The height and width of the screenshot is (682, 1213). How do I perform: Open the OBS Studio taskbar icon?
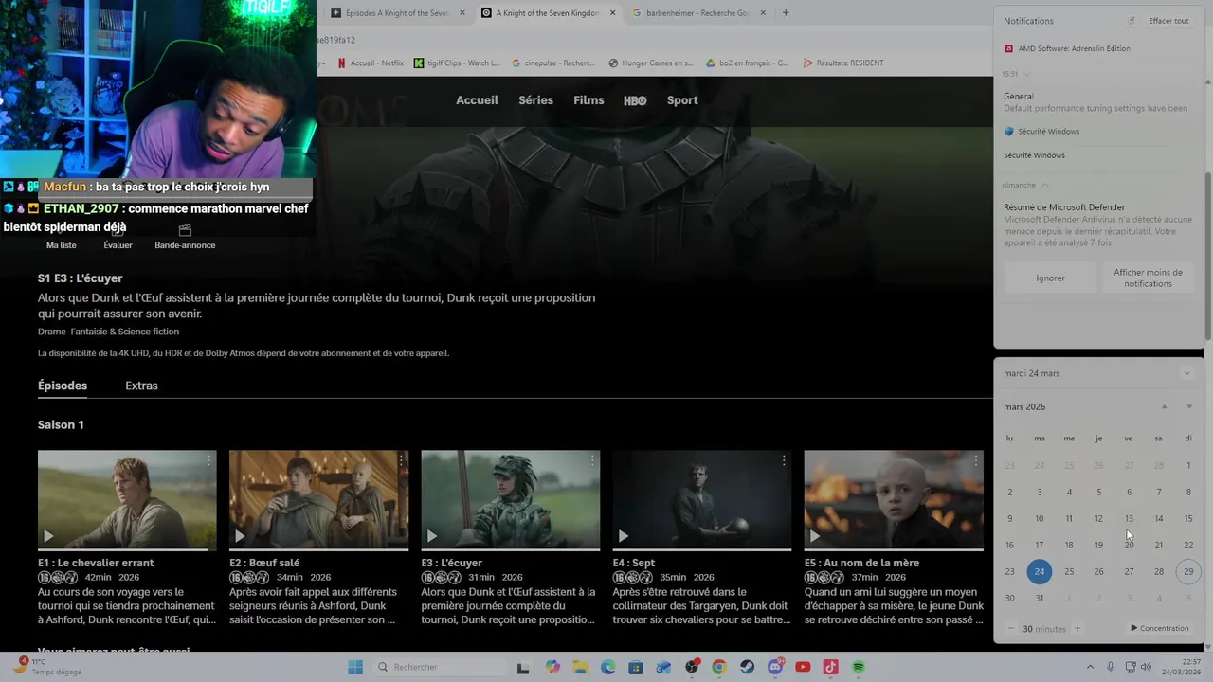click(x=692, y=667)
